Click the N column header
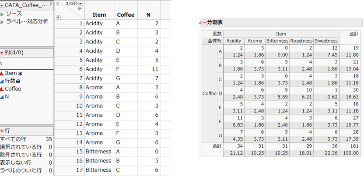364x176 pixels. 148,15
